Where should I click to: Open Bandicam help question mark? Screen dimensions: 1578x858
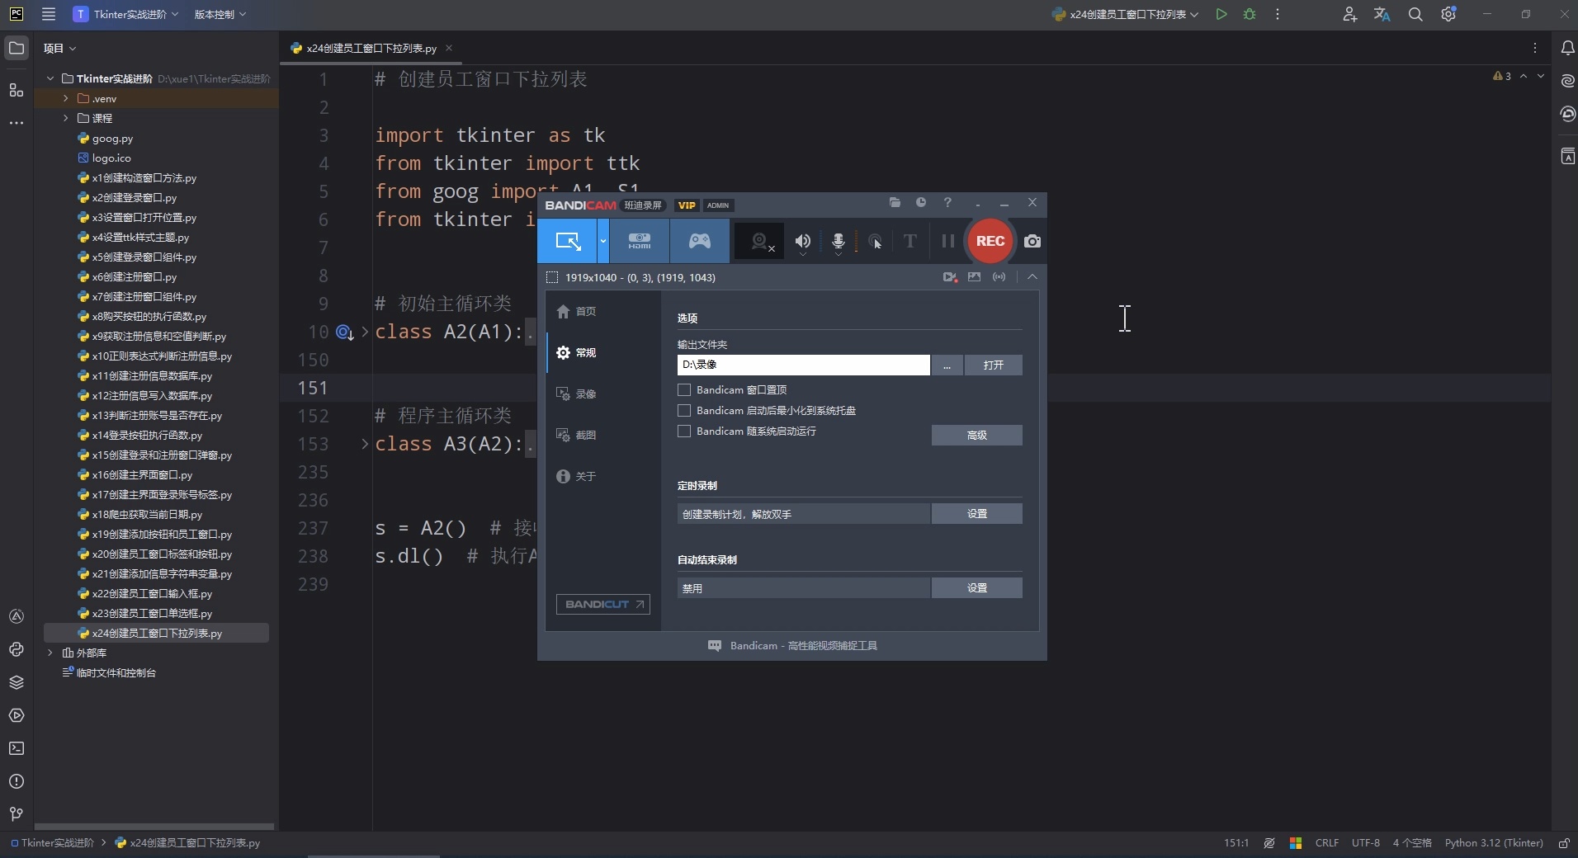(x=947, y=202)
